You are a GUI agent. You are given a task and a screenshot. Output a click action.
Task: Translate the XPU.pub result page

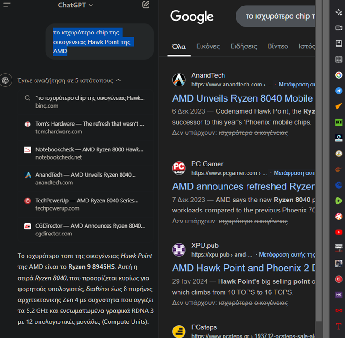(287, 255)
